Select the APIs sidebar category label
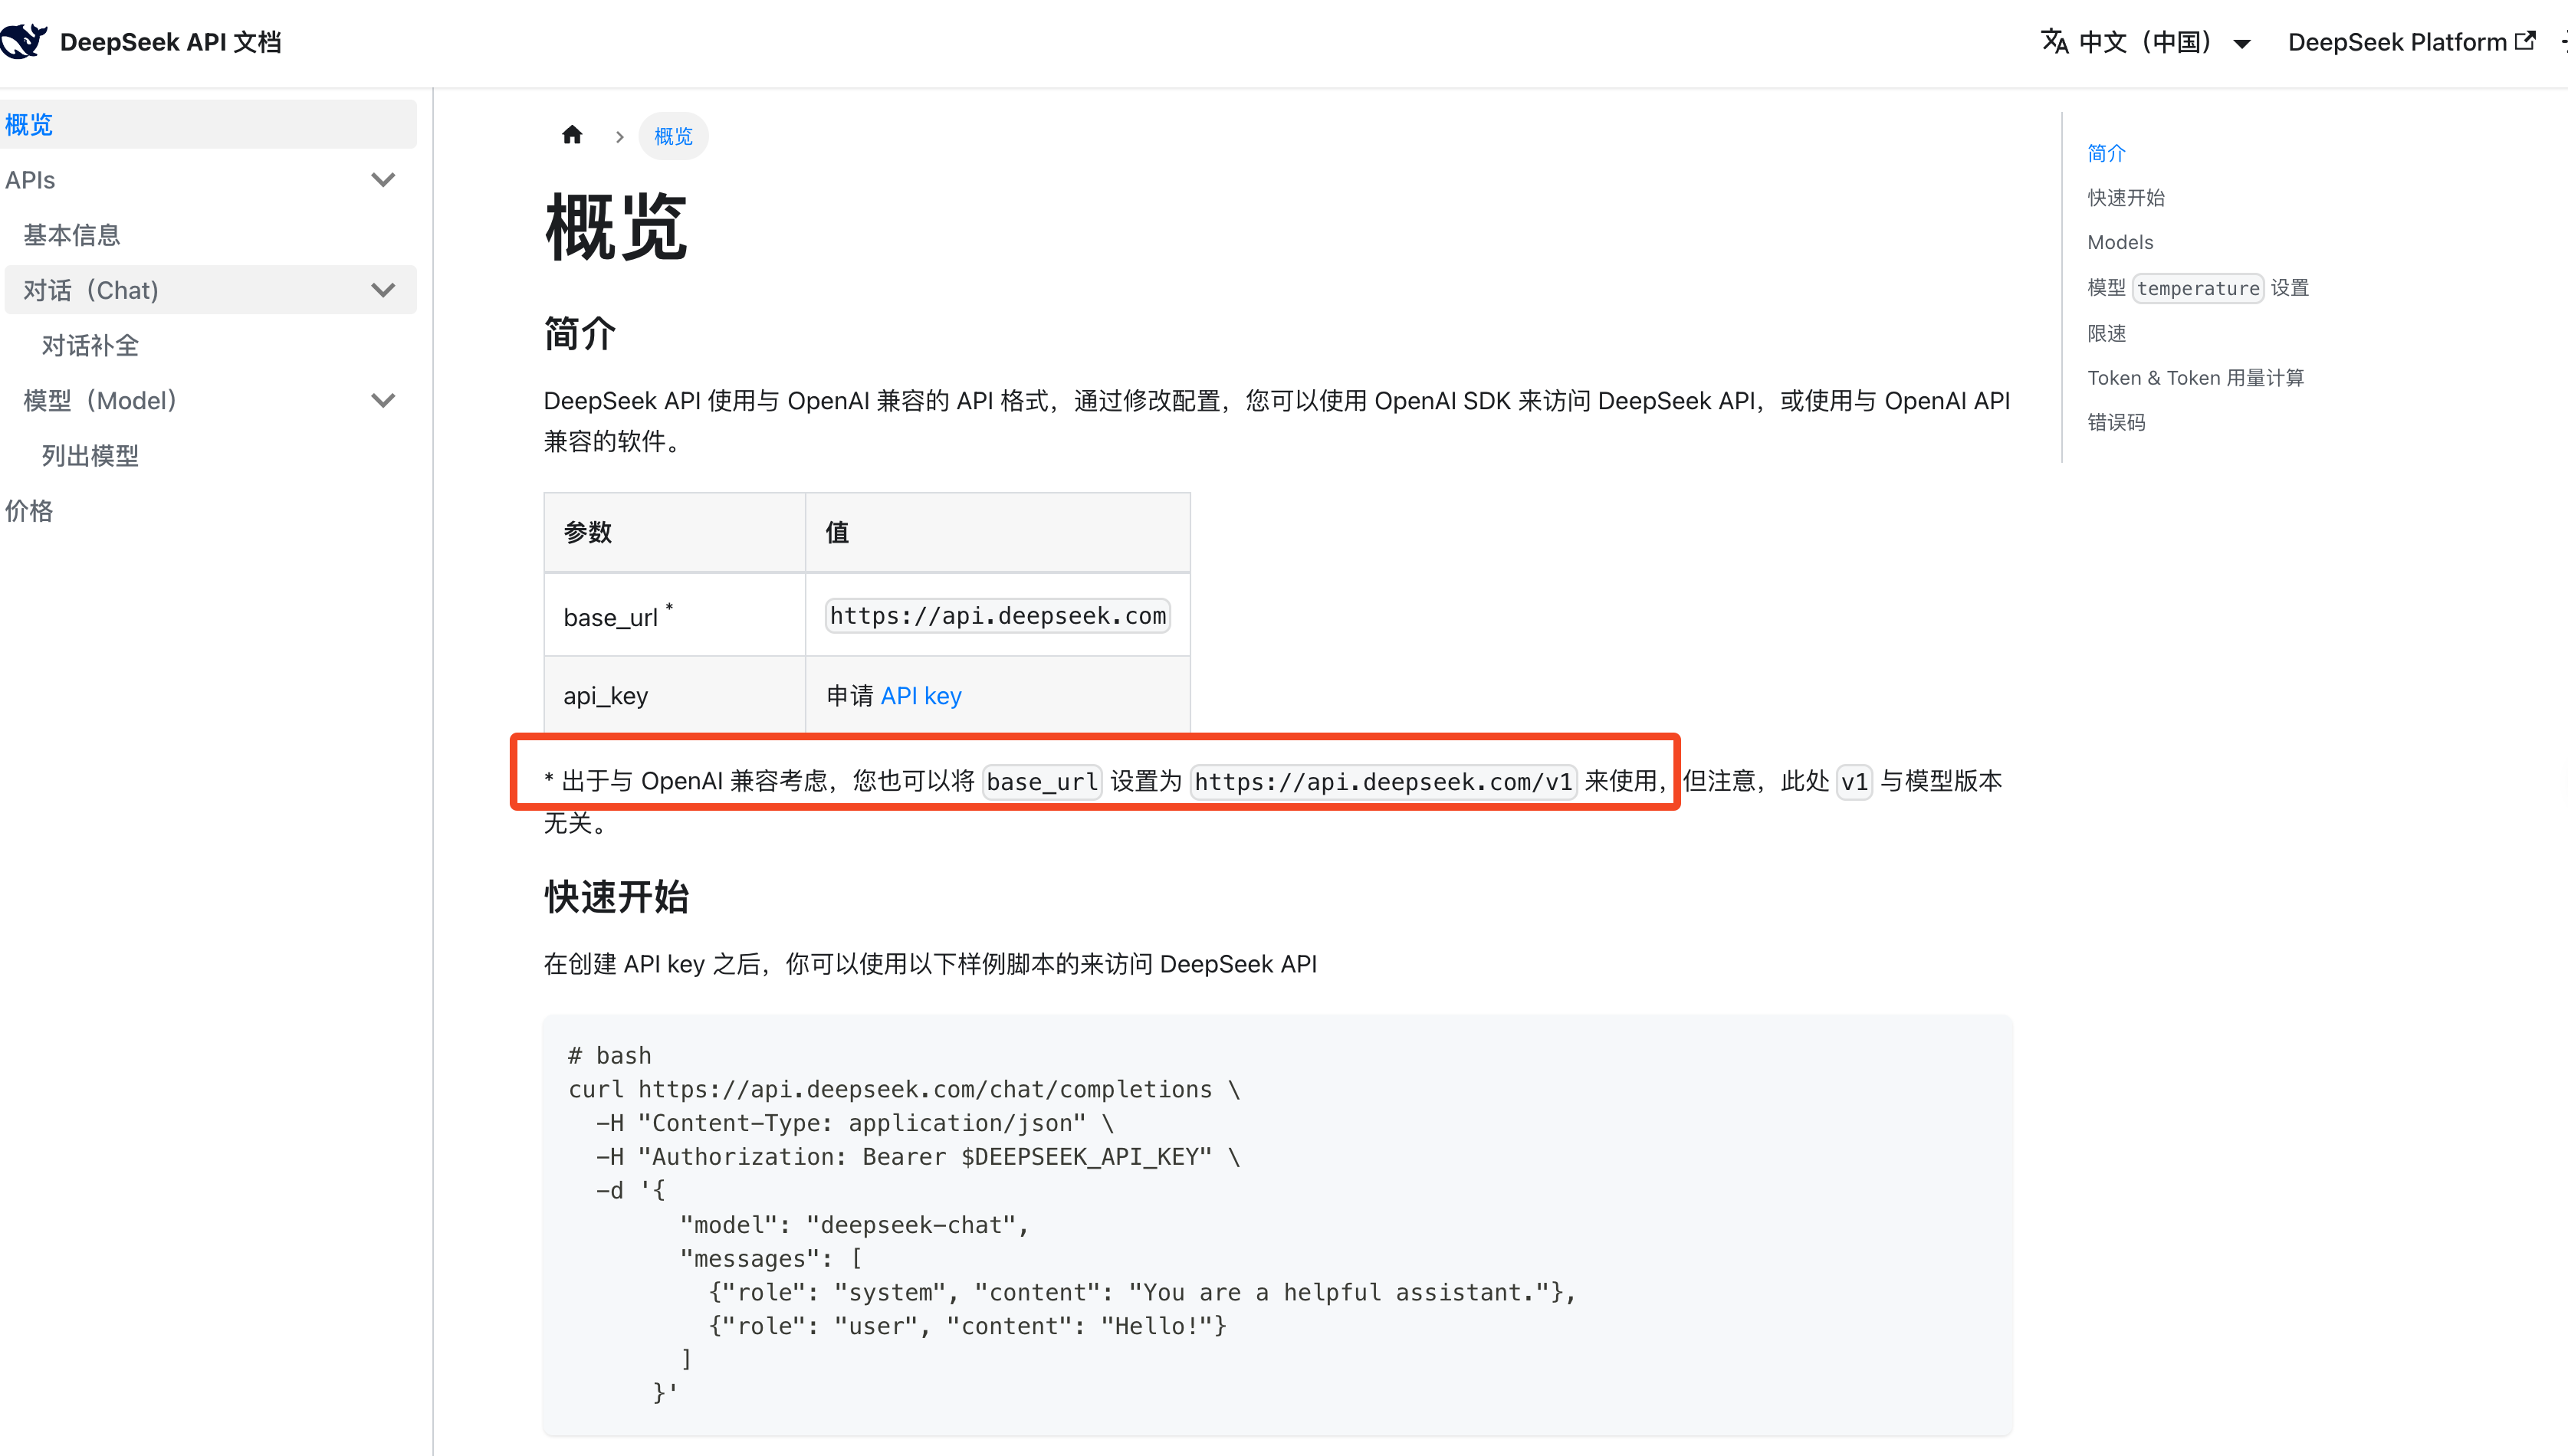Image resolution: width=2568 pixels, height=1456 pixels. pyautogui.click(x=30, y=180)
